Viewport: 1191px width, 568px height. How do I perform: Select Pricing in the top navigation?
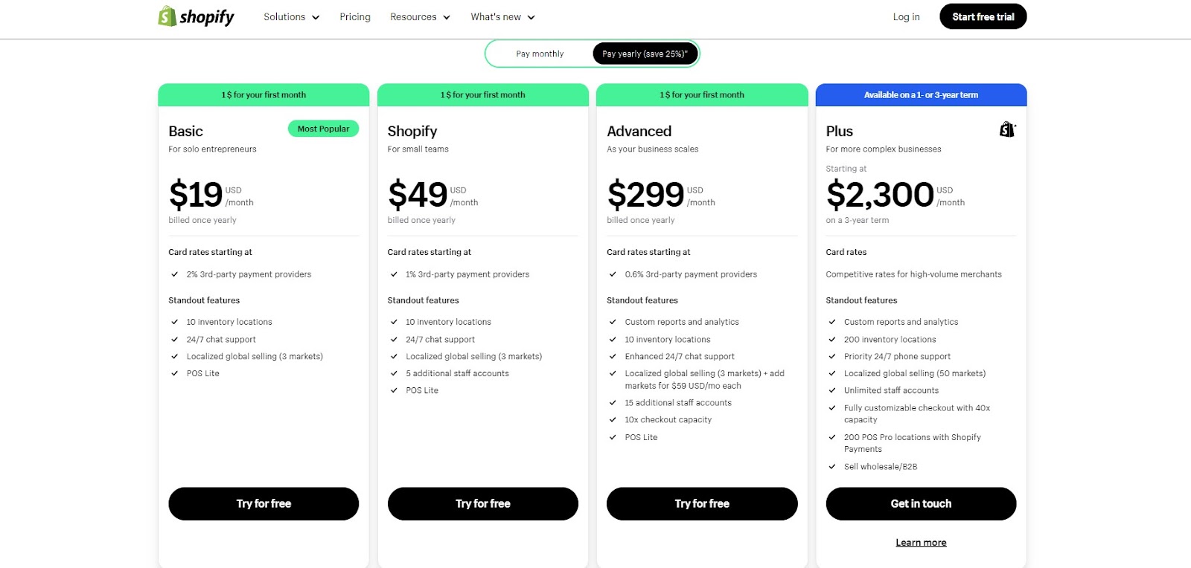tap(355, 16)
